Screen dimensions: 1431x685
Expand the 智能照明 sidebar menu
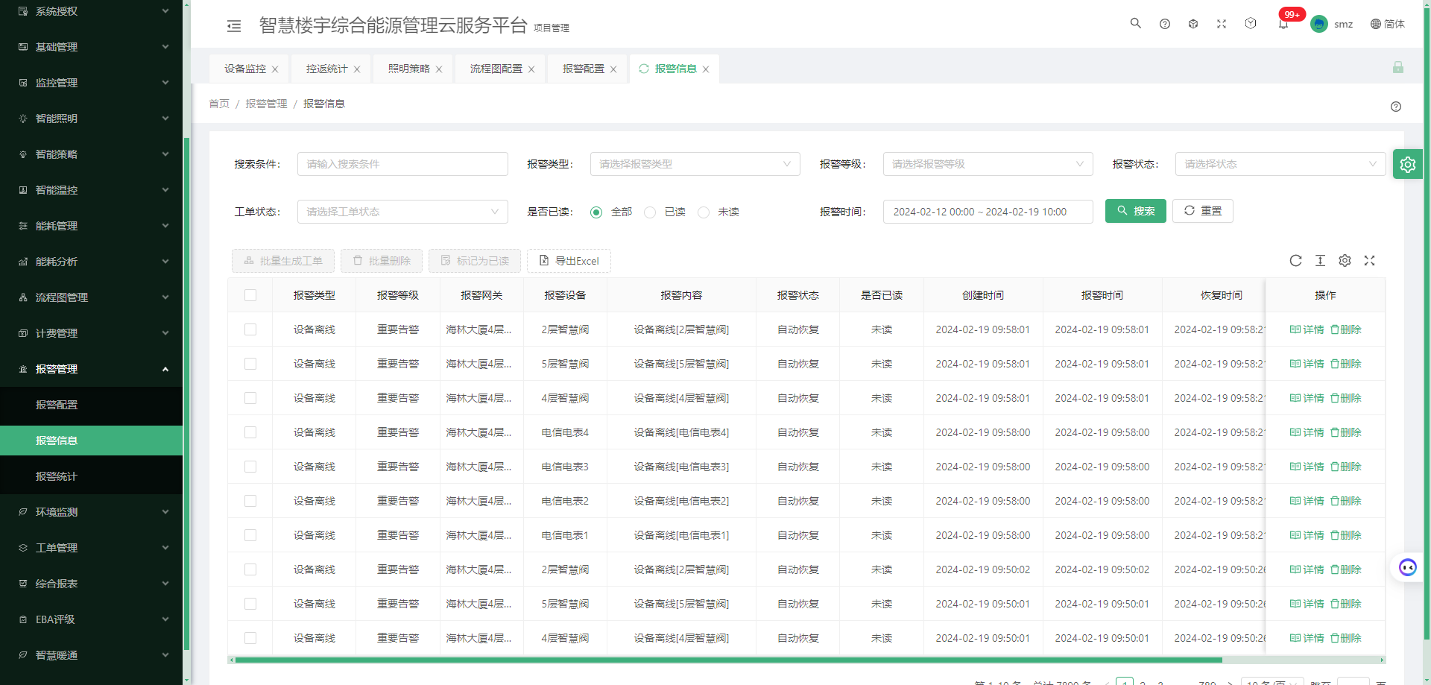click(x=91, y=119)
